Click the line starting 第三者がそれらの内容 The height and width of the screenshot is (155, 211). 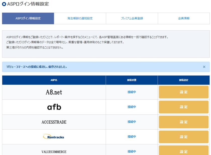pos(35,47)
